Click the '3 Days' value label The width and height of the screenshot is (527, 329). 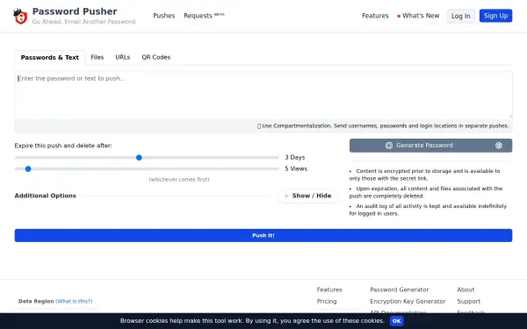pos(295,157)
